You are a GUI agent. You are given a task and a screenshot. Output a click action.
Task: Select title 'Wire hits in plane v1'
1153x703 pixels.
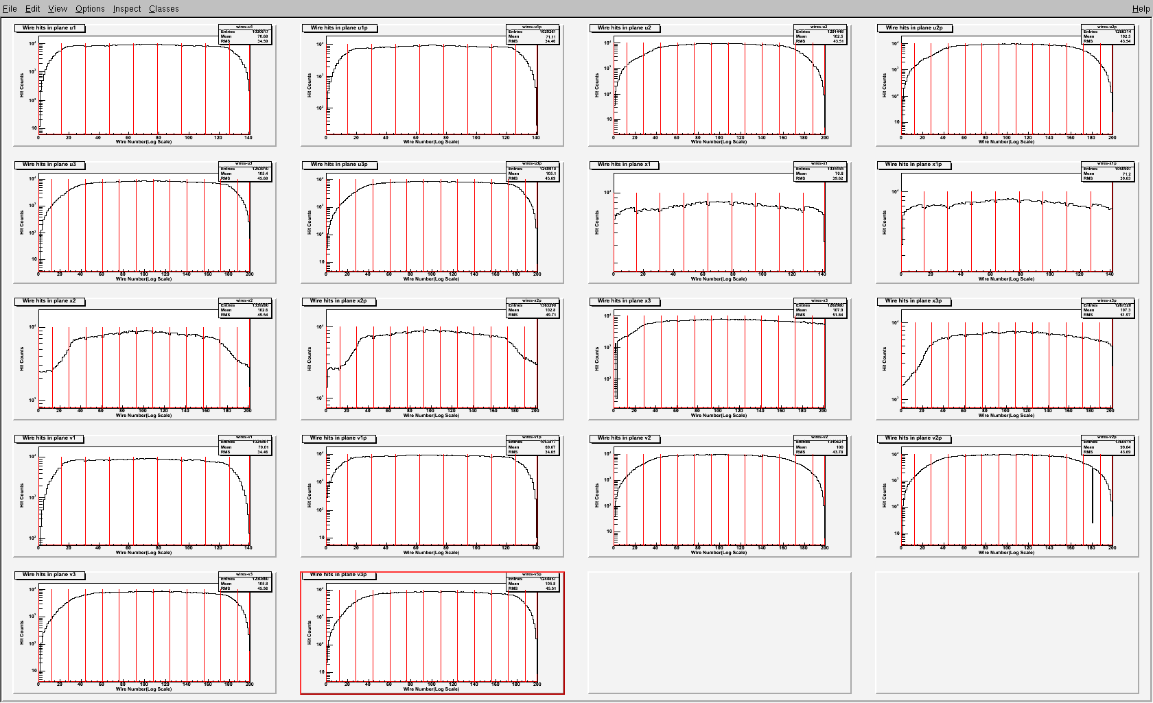click(x=50, y=438)
